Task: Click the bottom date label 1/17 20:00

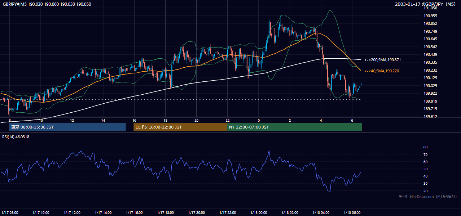Action: (196, 212)
